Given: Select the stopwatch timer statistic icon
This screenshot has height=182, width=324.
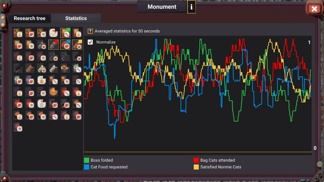Looking at the screenshot, I should (42, 104).
